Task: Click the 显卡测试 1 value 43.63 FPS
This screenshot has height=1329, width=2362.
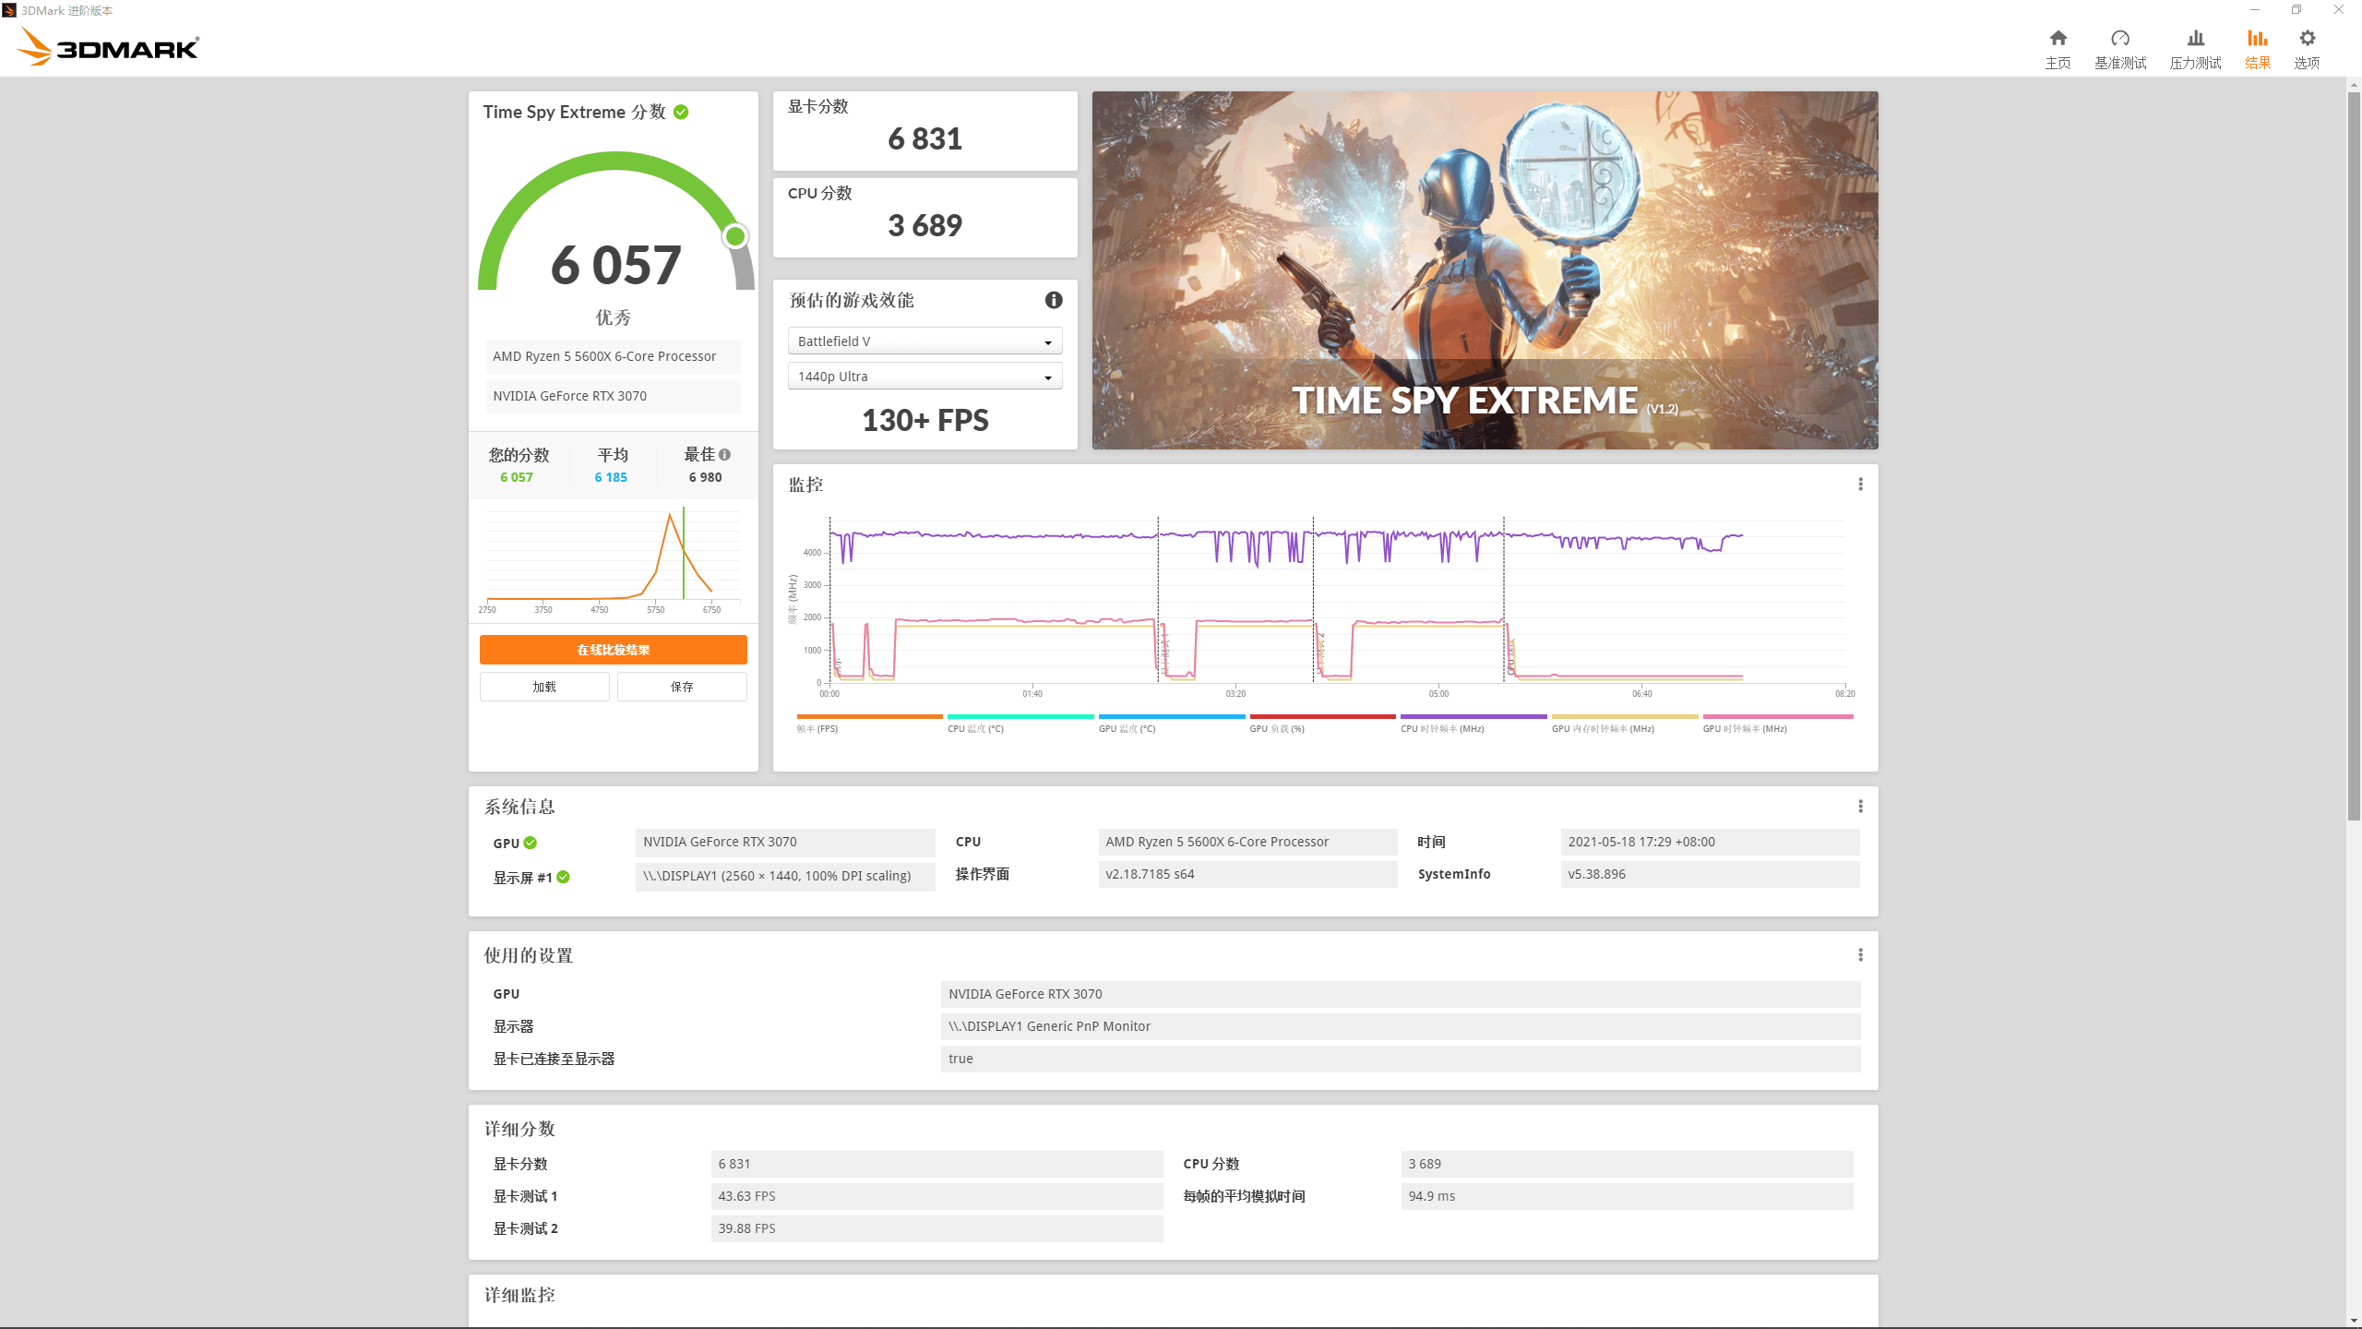Action: tap(936, 1196)
